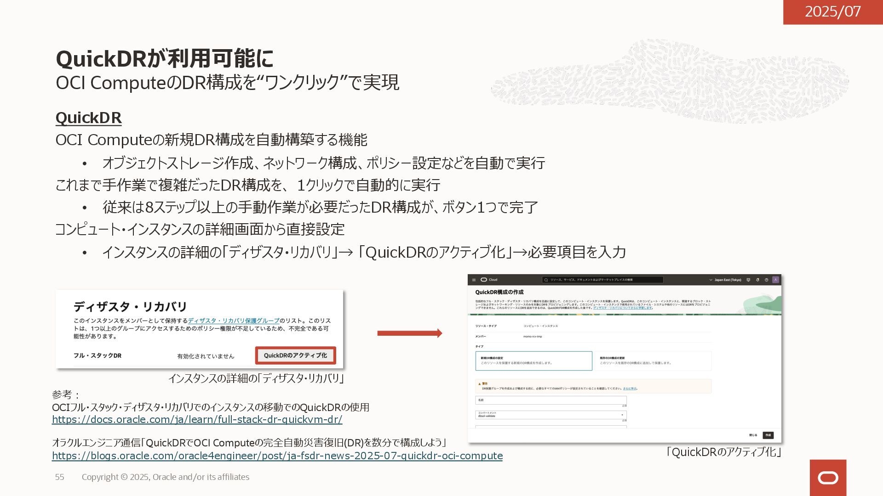Viewport: 883px width, 496px height.
Task: Click the console resource search field
Action: tap(602, 280)
